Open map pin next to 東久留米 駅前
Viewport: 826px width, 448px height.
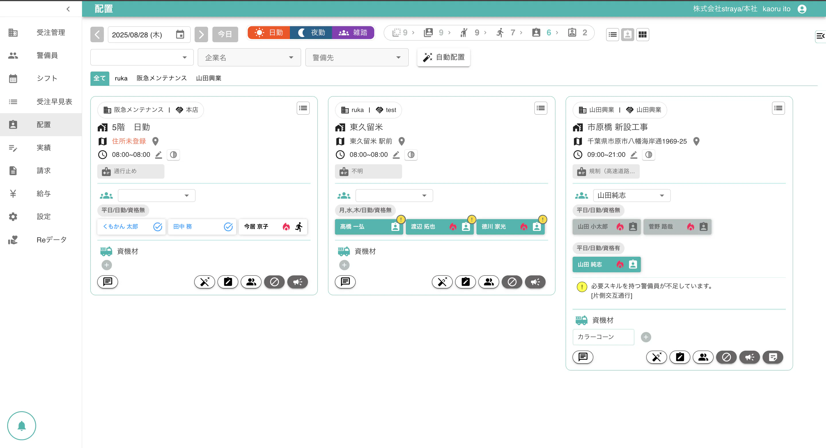[402, 141]
